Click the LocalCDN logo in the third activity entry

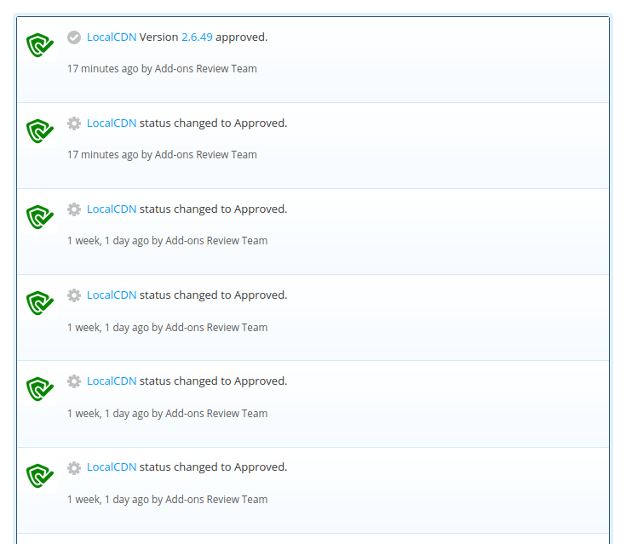[x=40, y=217]
